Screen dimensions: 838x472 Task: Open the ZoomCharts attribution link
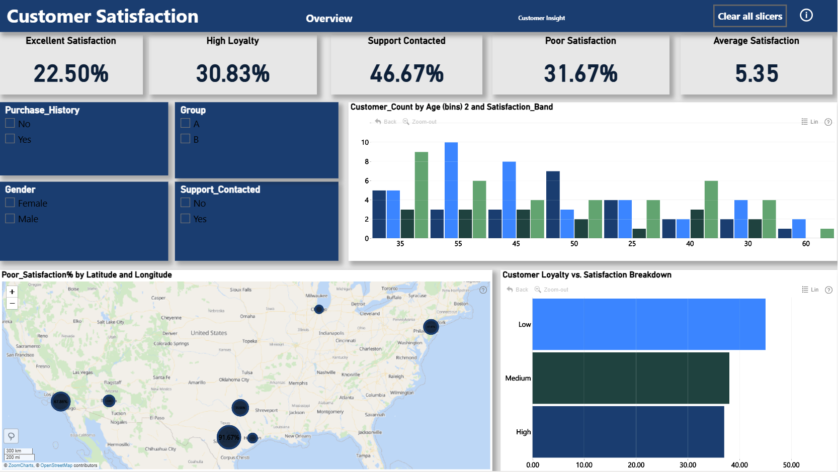click(21, 465)
